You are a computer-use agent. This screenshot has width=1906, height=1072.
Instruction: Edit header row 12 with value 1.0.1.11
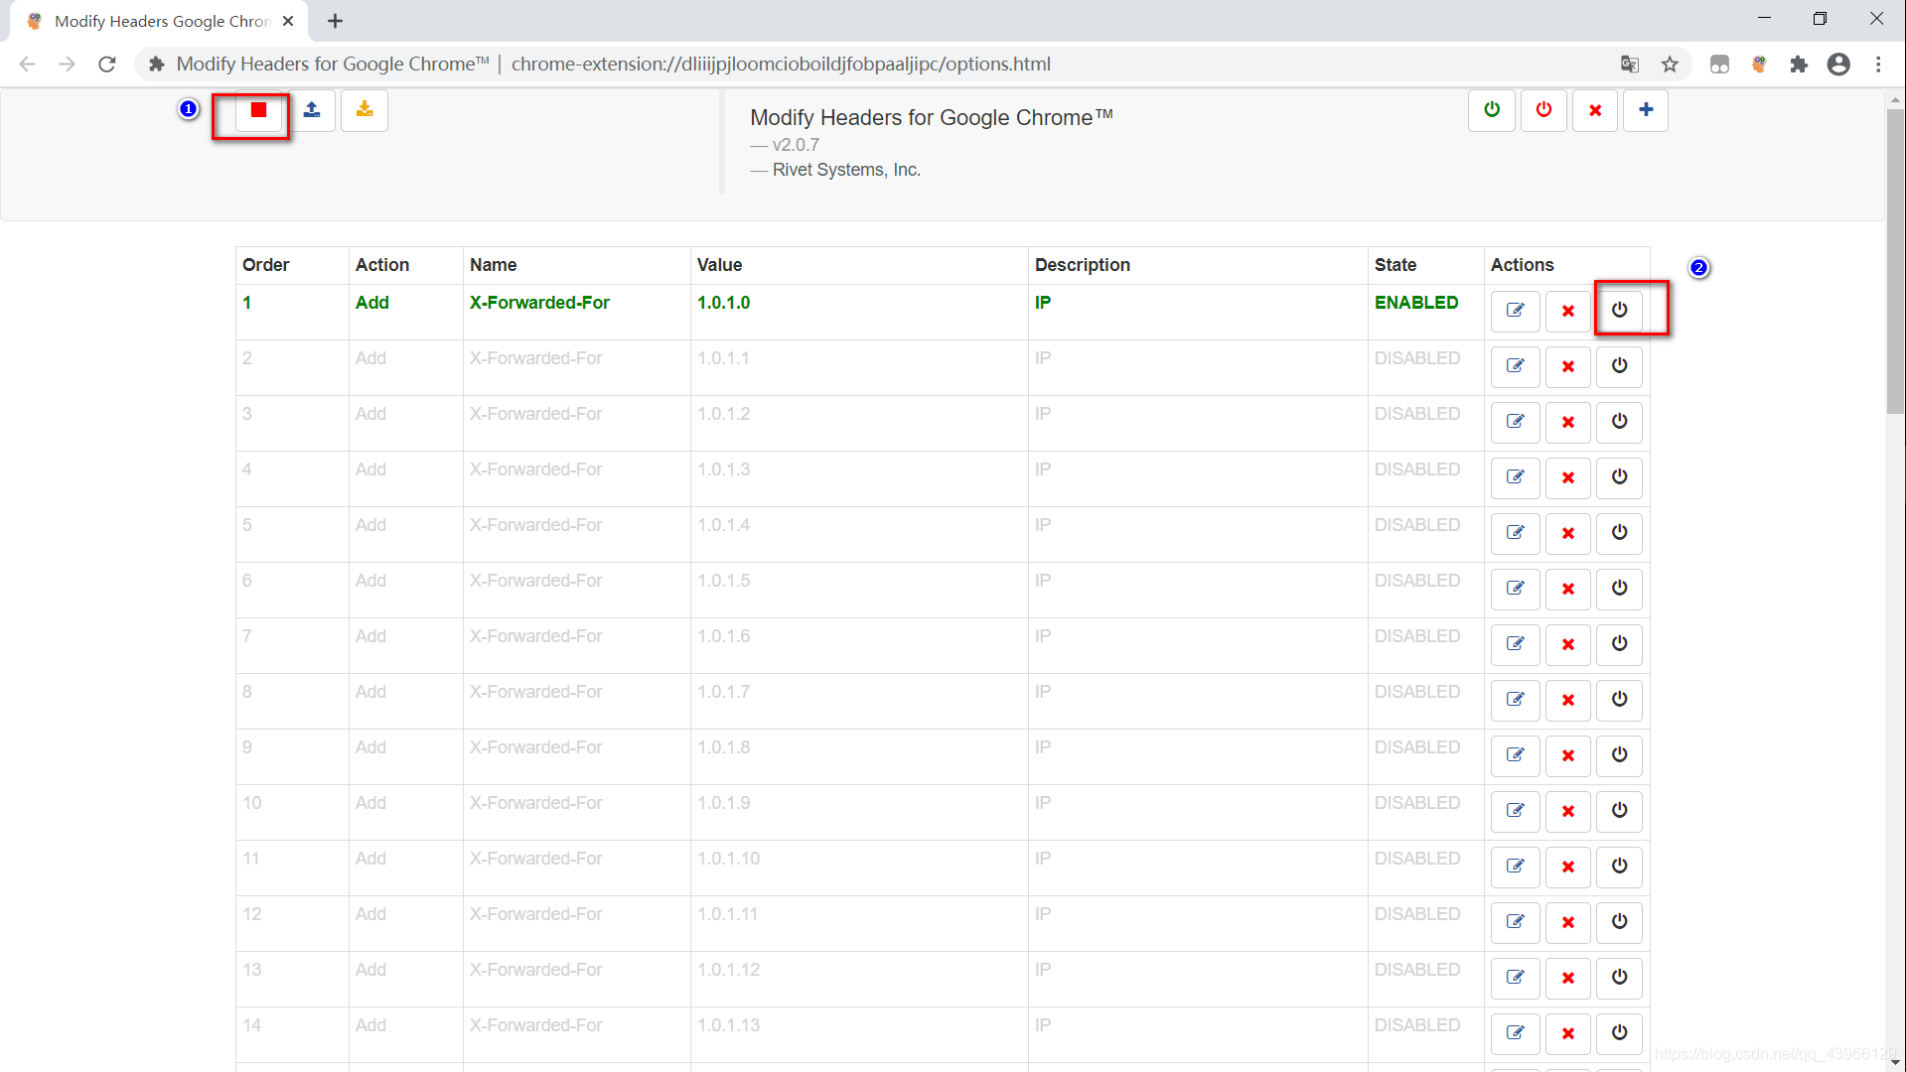1516,922
